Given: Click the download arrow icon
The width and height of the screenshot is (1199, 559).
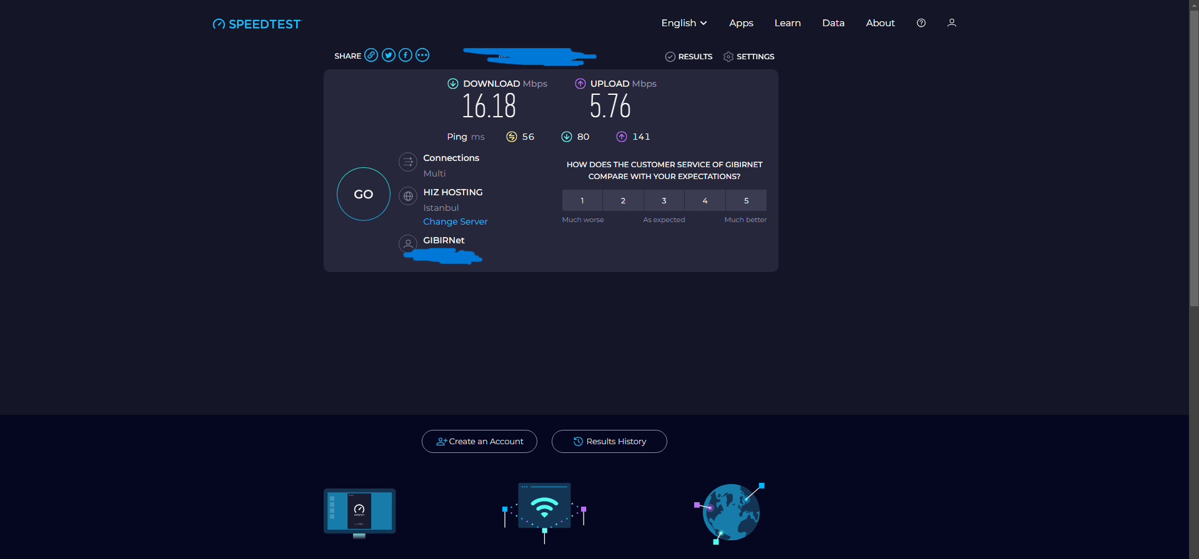Looking at the screenshot, I should (x=453, y=84).
